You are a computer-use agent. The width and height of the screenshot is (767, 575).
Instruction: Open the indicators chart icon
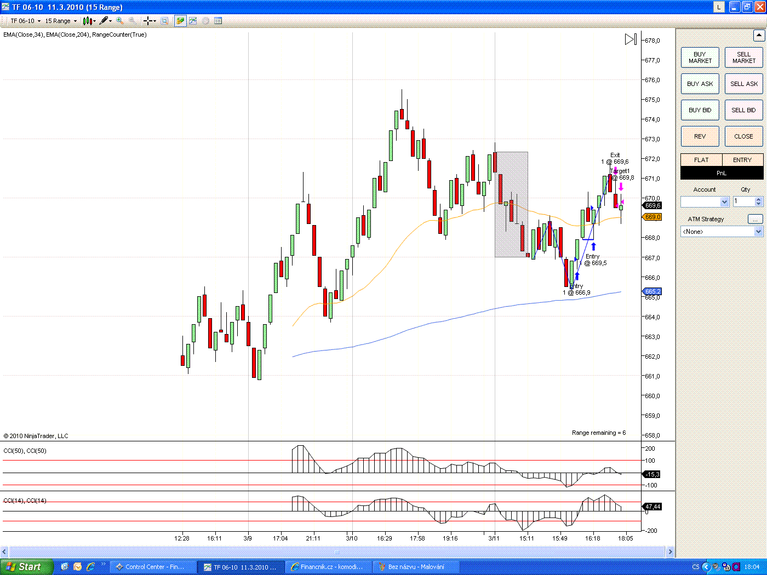coord(193,21)
